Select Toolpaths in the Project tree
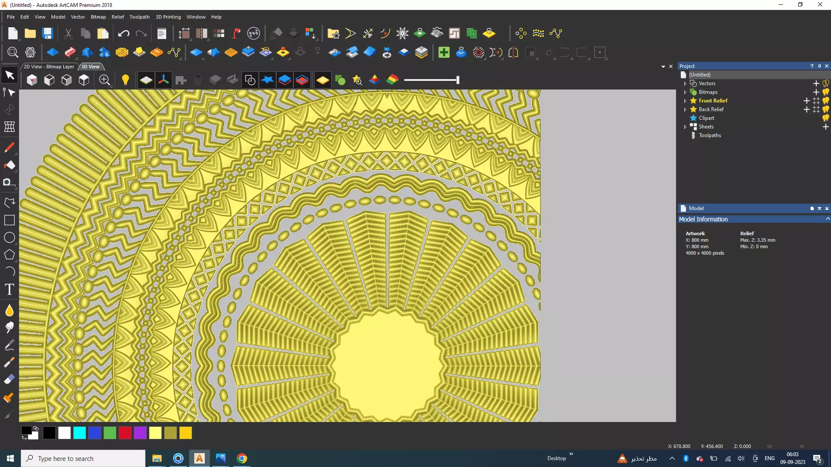831x467 pixels. (x=710, y=135)
